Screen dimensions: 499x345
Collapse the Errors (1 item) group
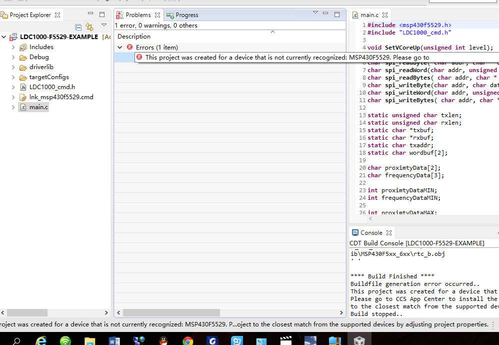click(x=119, y=48)
